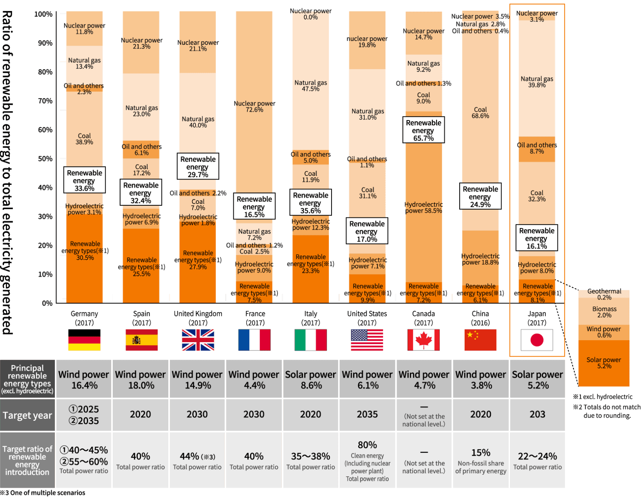Click Italy's Solar power 8.6% cell
The height and width of the screenshot is (499, 642).
(x=310, y=379)
